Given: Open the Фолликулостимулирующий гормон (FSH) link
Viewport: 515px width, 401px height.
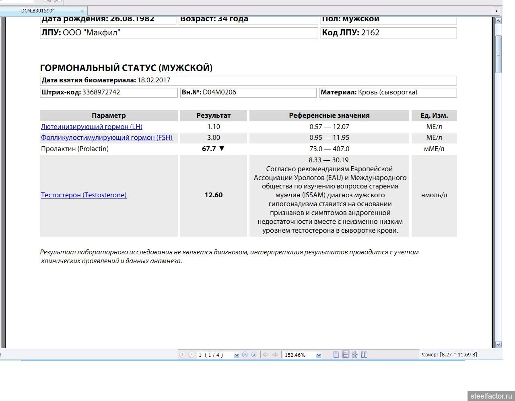Looking at the screenshot, I should click(107, 137).
